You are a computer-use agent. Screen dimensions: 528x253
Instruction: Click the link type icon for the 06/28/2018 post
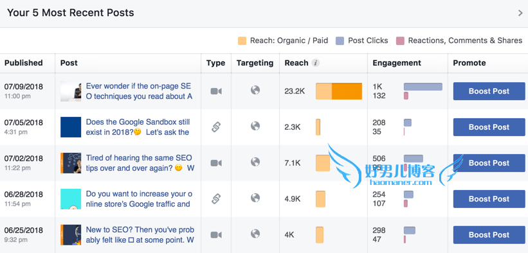tap(216, 199)
